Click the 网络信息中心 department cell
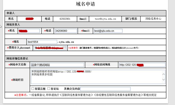This screenshot has height=105, width=175. click(x=153, y=19)
